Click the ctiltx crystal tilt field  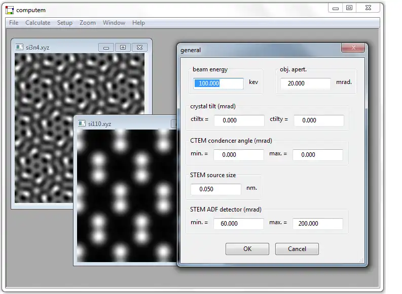coord(239,120)
